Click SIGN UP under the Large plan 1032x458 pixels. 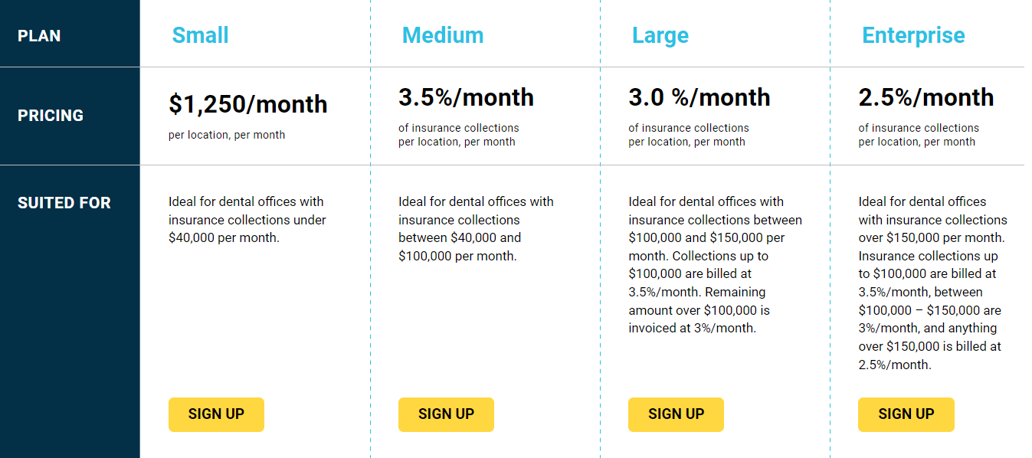click(676, 414)
